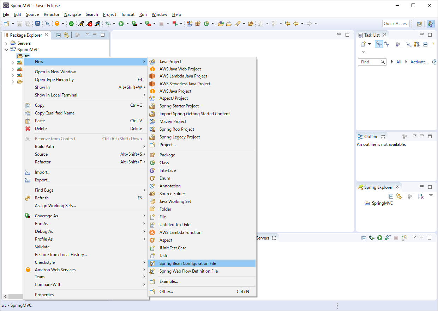
Task: Open the Run button dropdown arrow
Action: click(127, 24)
